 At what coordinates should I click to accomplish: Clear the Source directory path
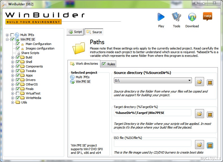pyautogui.click(x=210, y=82)
